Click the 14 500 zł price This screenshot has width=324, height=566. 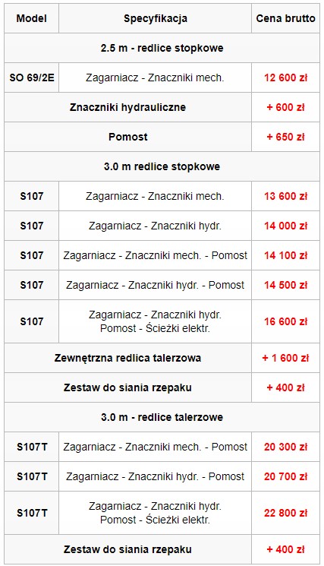285,285
